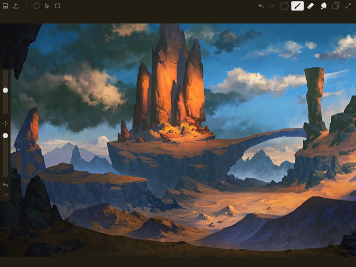Pick the Smudge tool
Viewport: 356px width, 267px height.
coord(323,6)
